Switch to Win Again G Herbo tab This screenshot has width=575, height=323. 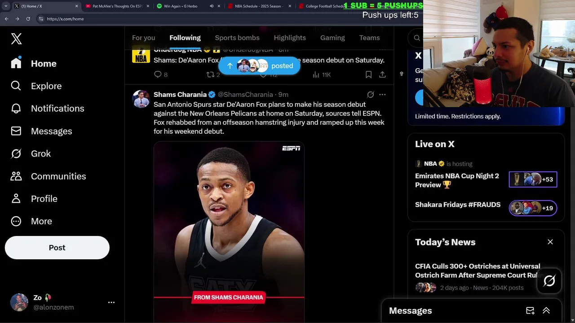click(x=181, y=6)
